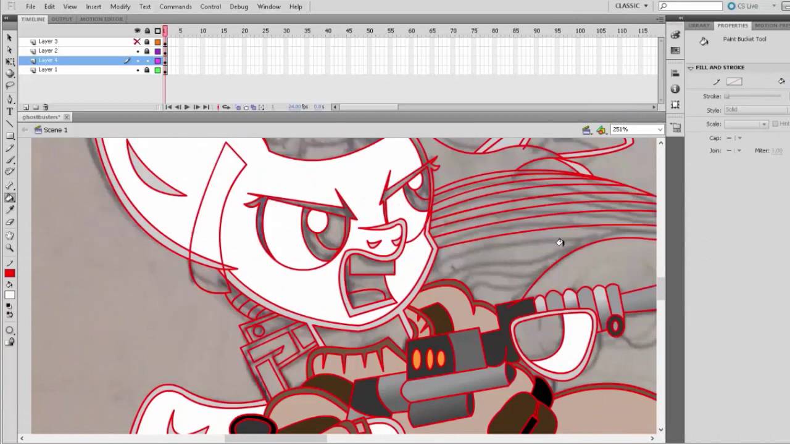Collapse the Fill and Stroke section

691,68
